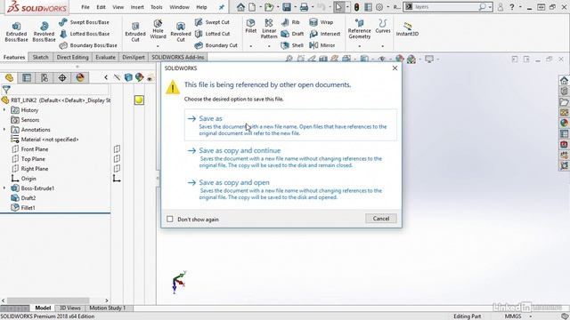Select the Extruded Cut tool

pos(135,32)
